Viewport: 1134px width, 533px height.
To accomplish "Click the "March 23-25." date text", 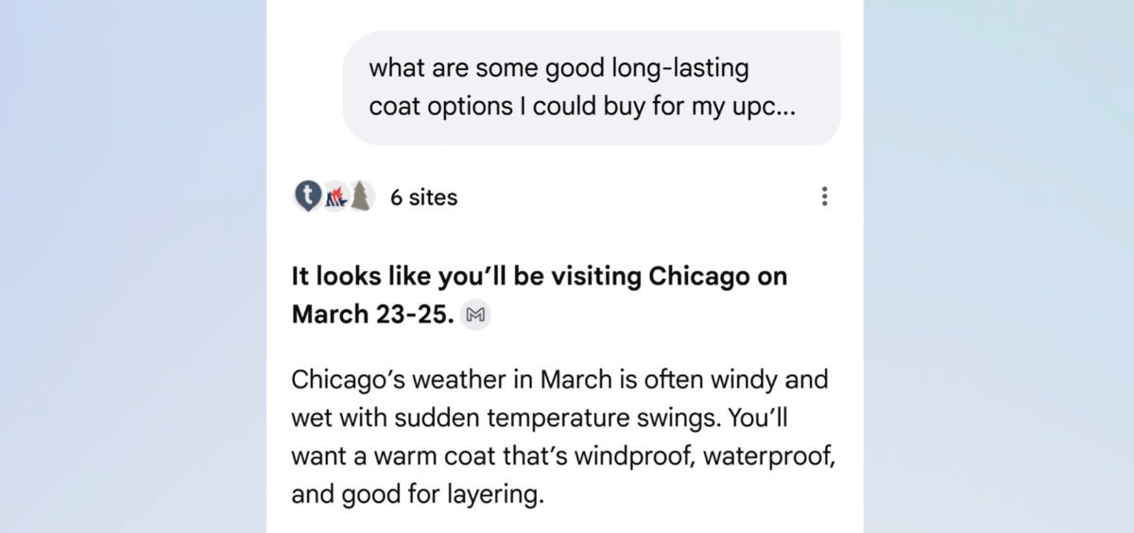I will (372, 314).
